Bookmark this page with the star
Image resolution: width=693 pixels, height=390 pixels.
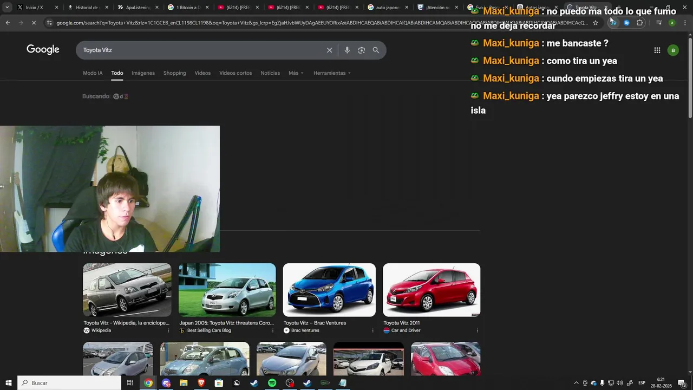(596, 23)
